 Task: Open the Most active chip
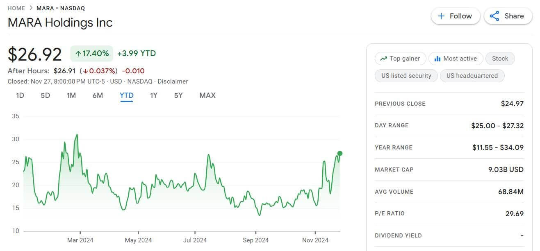(456, 59)
